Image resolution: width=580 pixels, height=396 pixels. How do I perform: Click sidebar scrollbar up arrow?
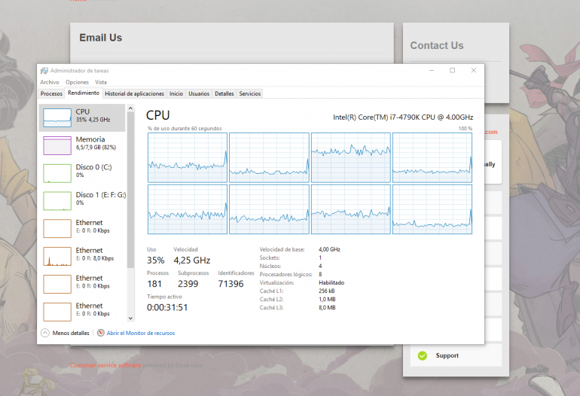(130, 108)
